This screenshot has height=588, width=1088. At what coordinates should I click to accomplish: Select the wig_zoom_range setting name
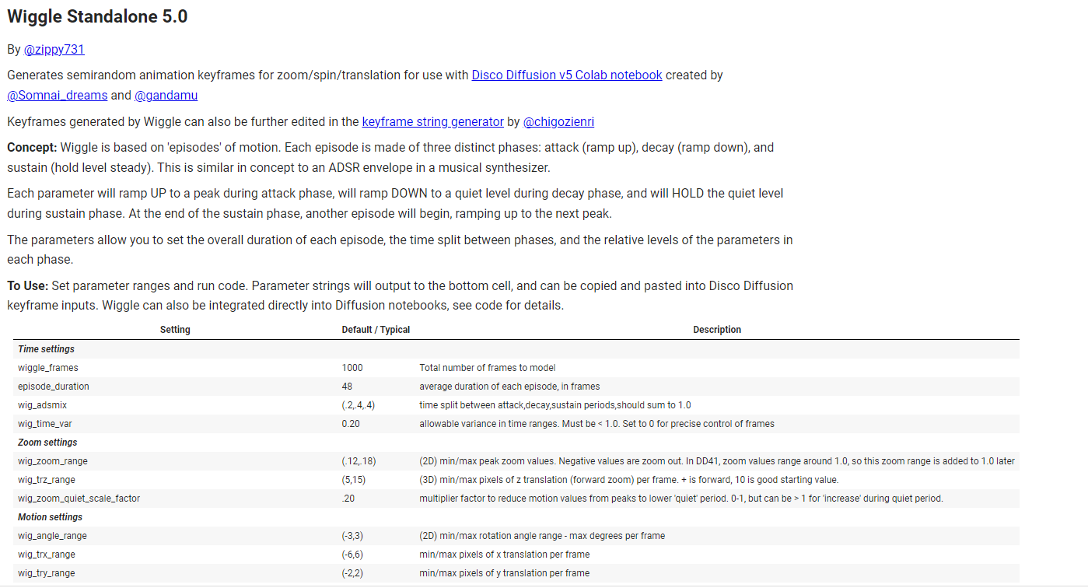click(x=53, y=461)
